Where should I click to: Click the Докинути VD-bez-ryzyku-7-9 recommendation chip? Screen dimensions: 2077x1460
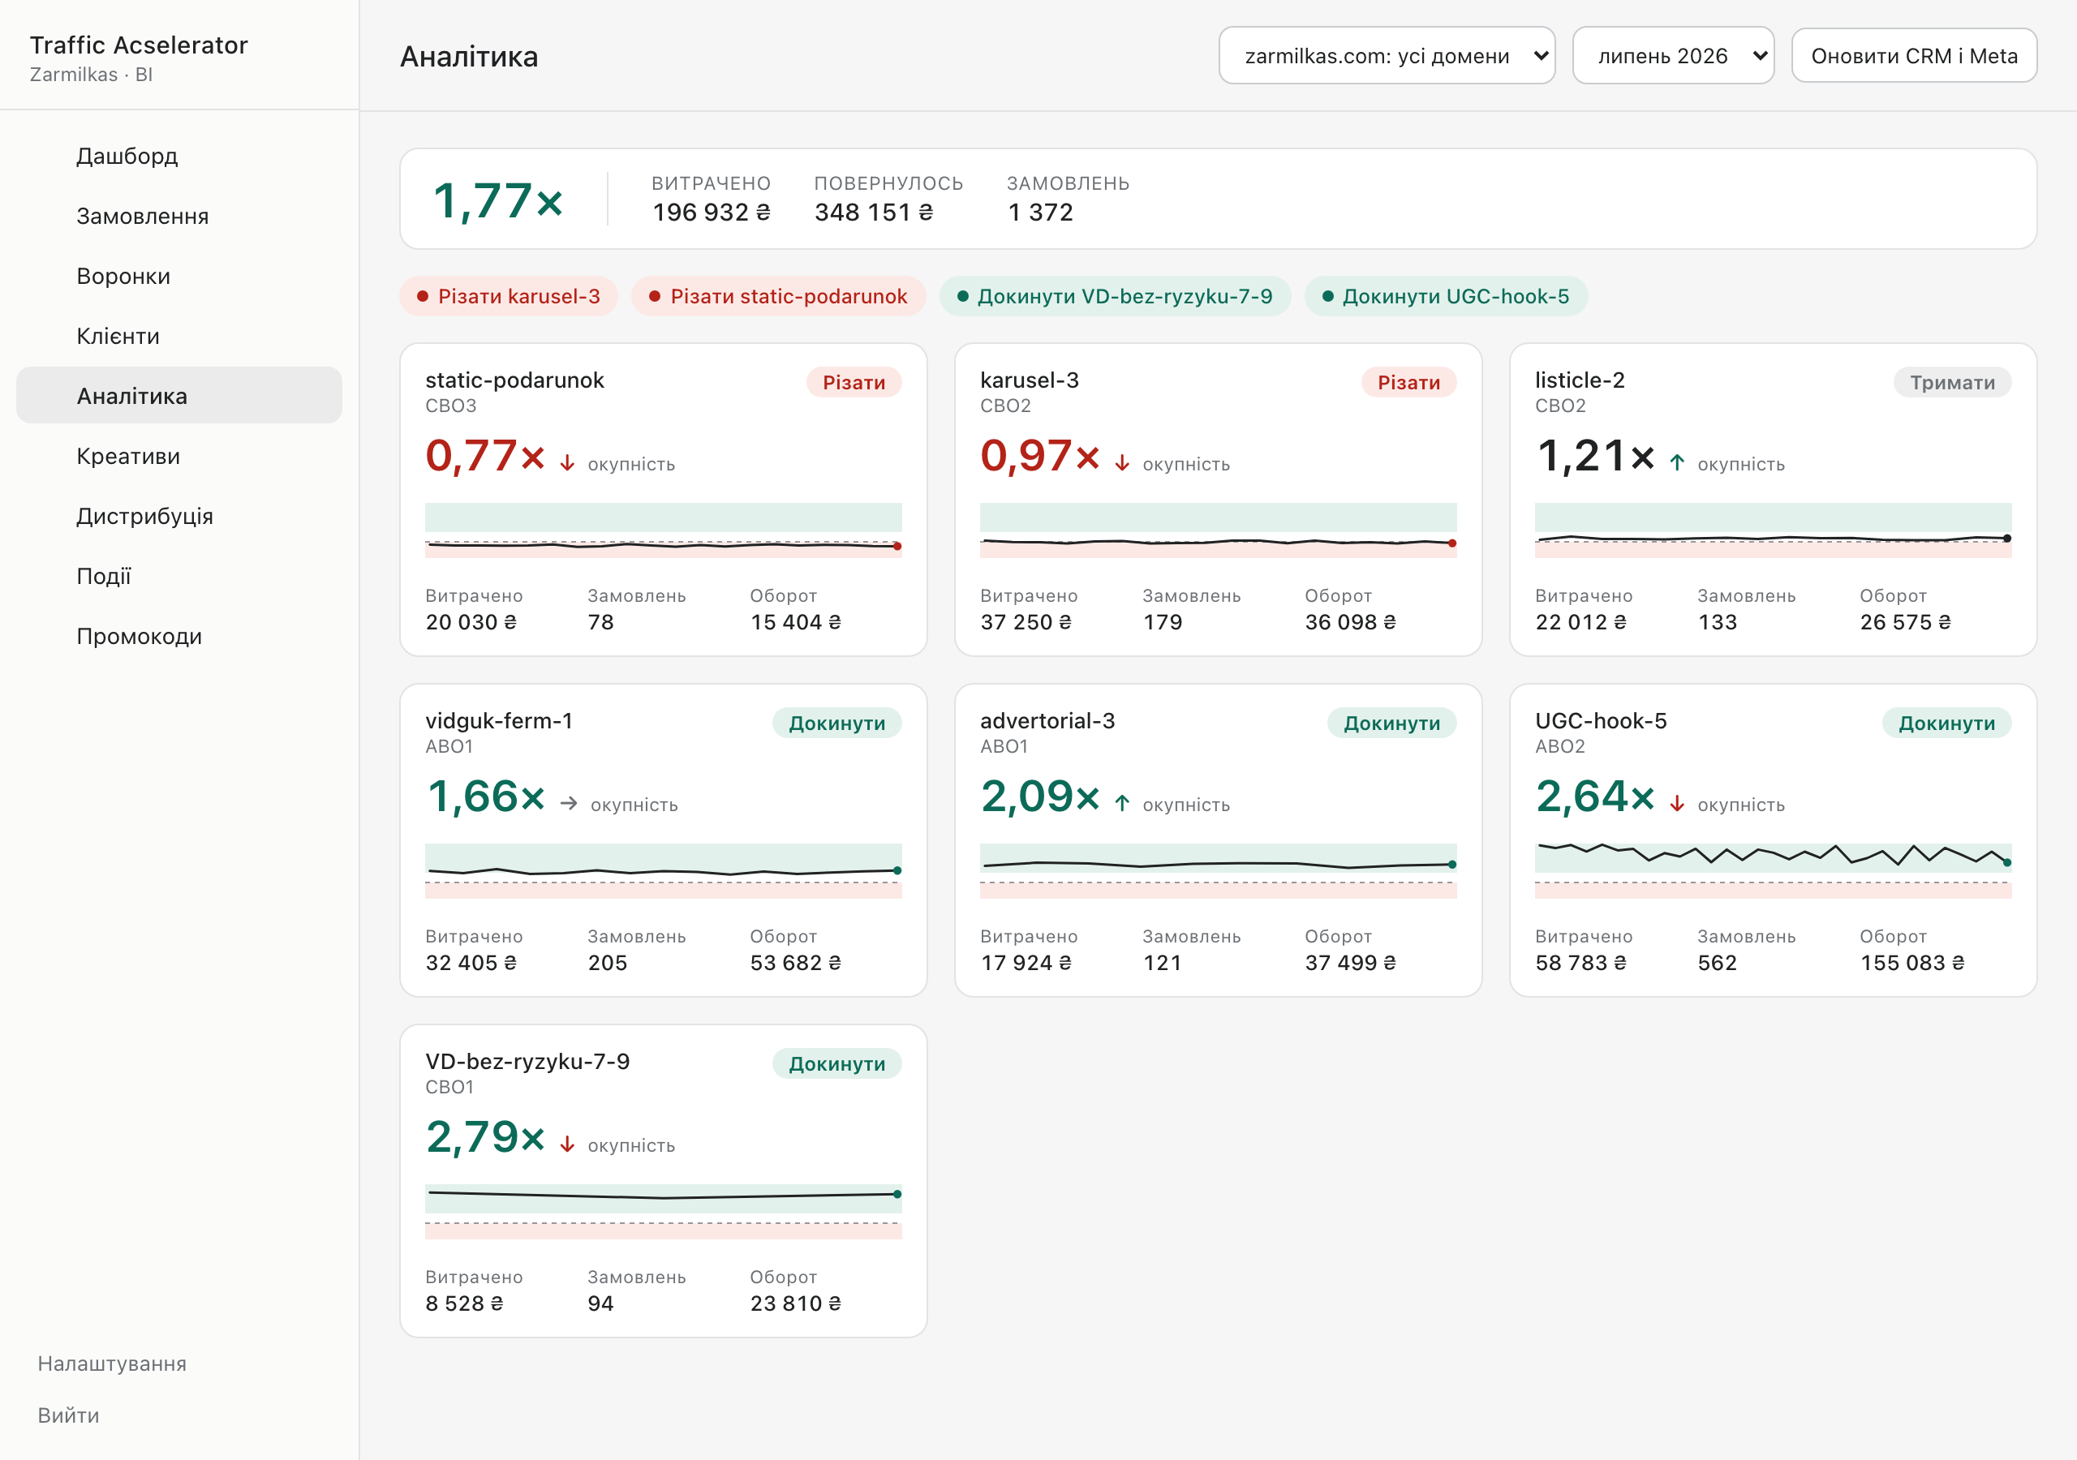tap(1116, 296)
